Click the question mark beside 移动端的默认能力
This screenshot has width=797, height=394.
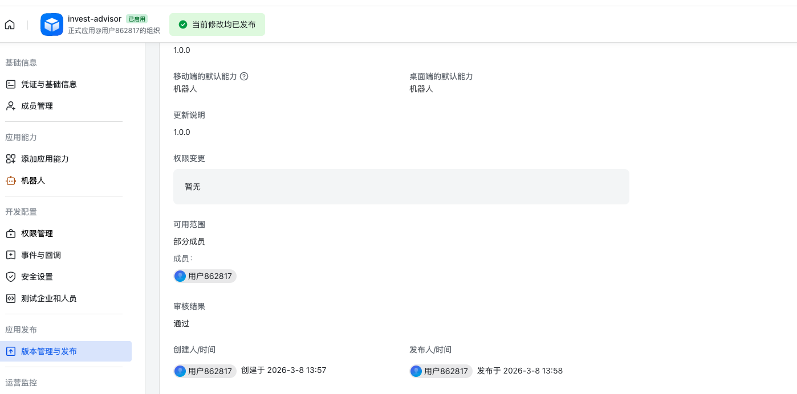point(244,76)
